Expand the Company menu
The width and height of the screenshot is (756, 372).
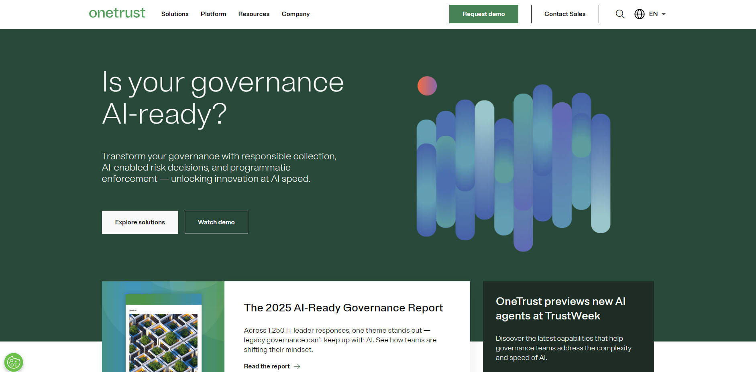(x=295, y=14)
